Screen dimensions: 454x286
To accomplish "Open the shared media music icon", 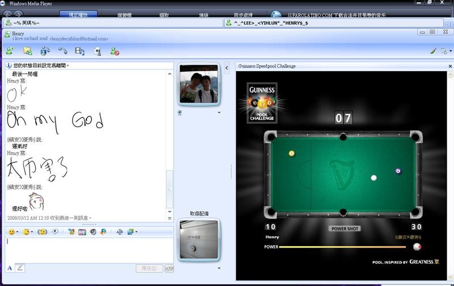I will click(x=79, y=51).
